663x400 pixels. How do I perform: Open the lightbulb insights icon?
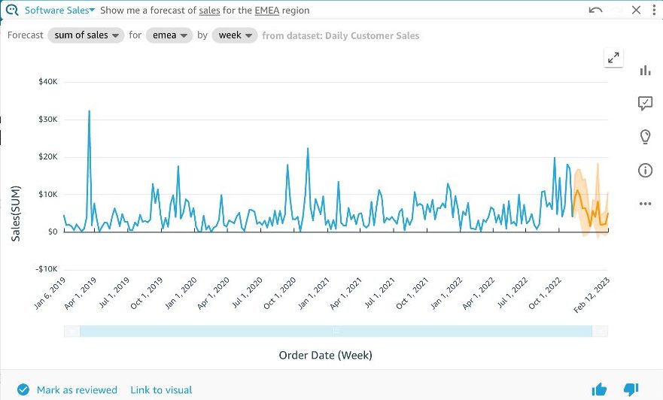pyautogui.click(x=645, y=137)
